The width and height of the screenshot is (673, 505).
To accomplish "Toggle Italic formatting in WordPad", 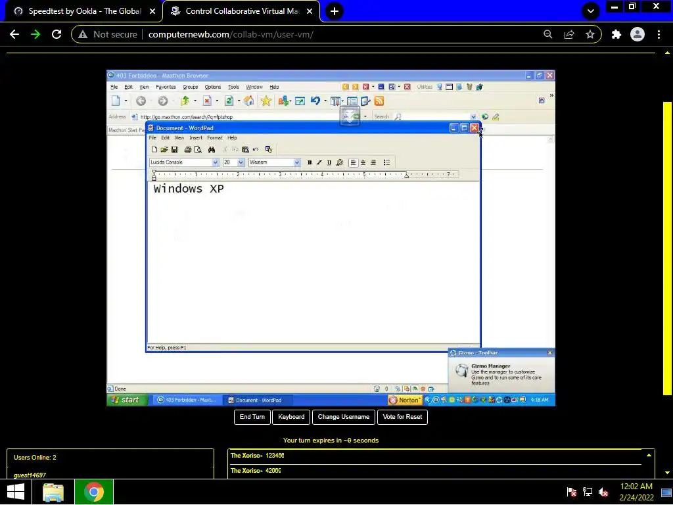I will [319, 162].
